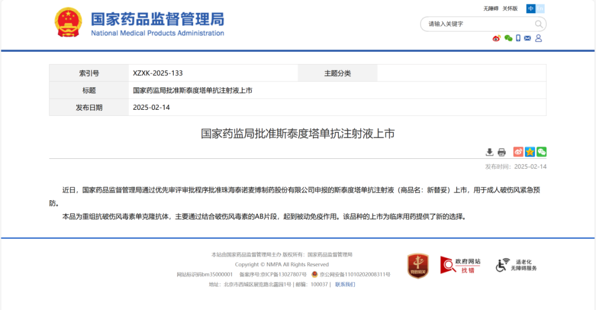Print the article with printer icon

coord(502,152)
